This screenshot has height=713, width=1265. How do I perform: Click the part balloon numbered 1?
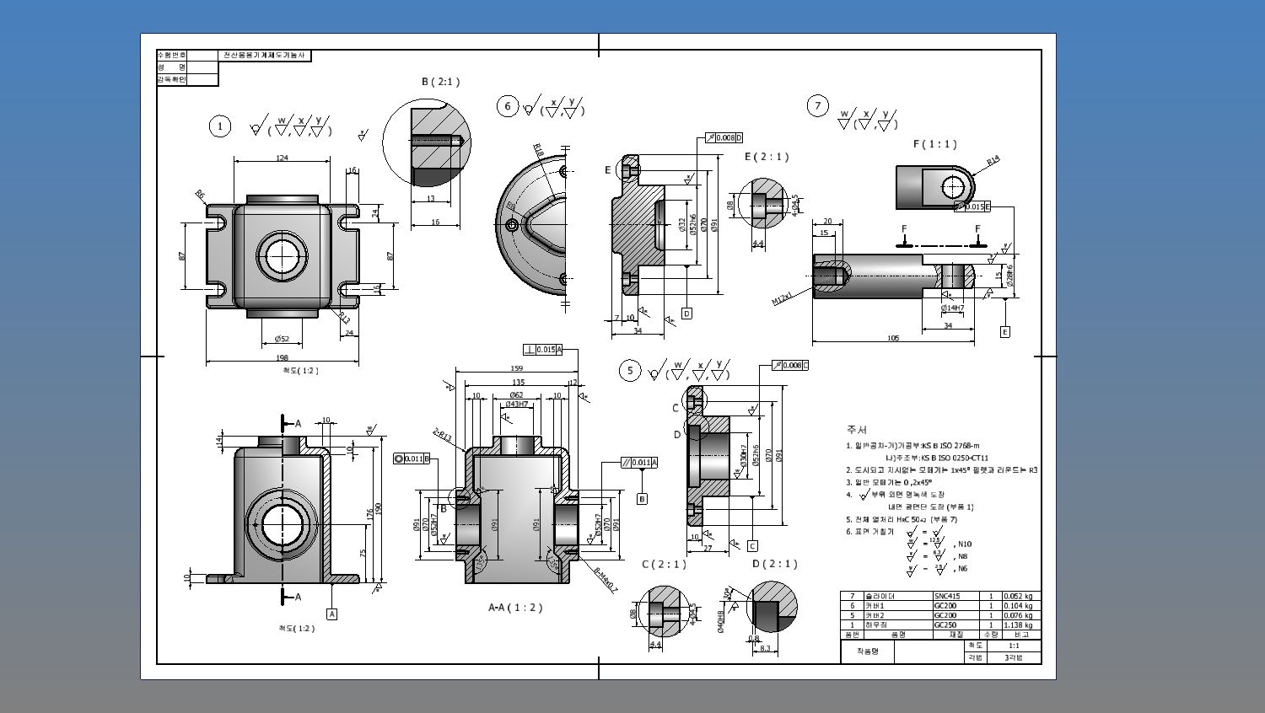point(220,126)
